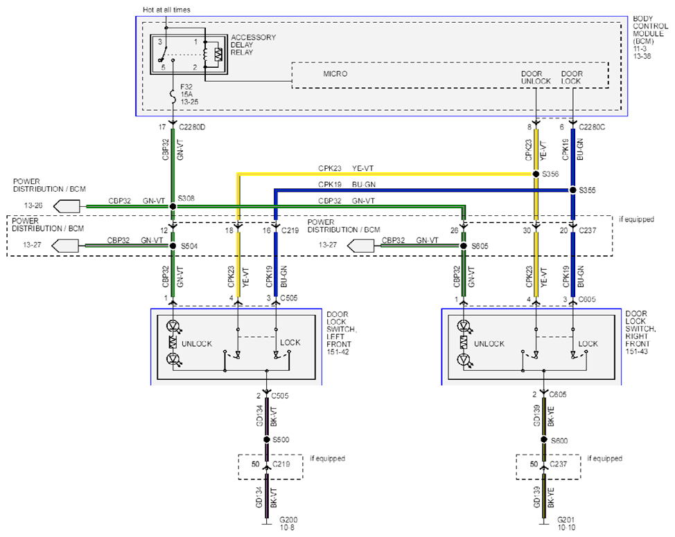Click 'if equipped' text next to bottom C219 box
Image resolution: width=675 pixels, height=537 pixels.
click(x=328, y=458)
